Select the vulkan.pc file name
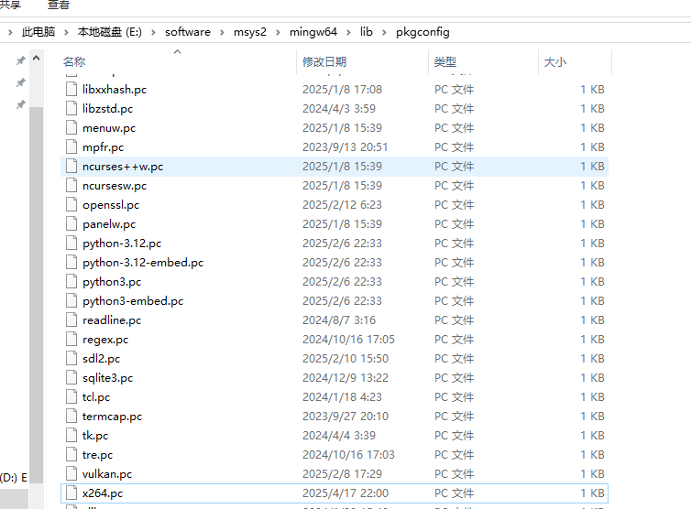This screenshot has width=691, height=509. pos(107,474)
